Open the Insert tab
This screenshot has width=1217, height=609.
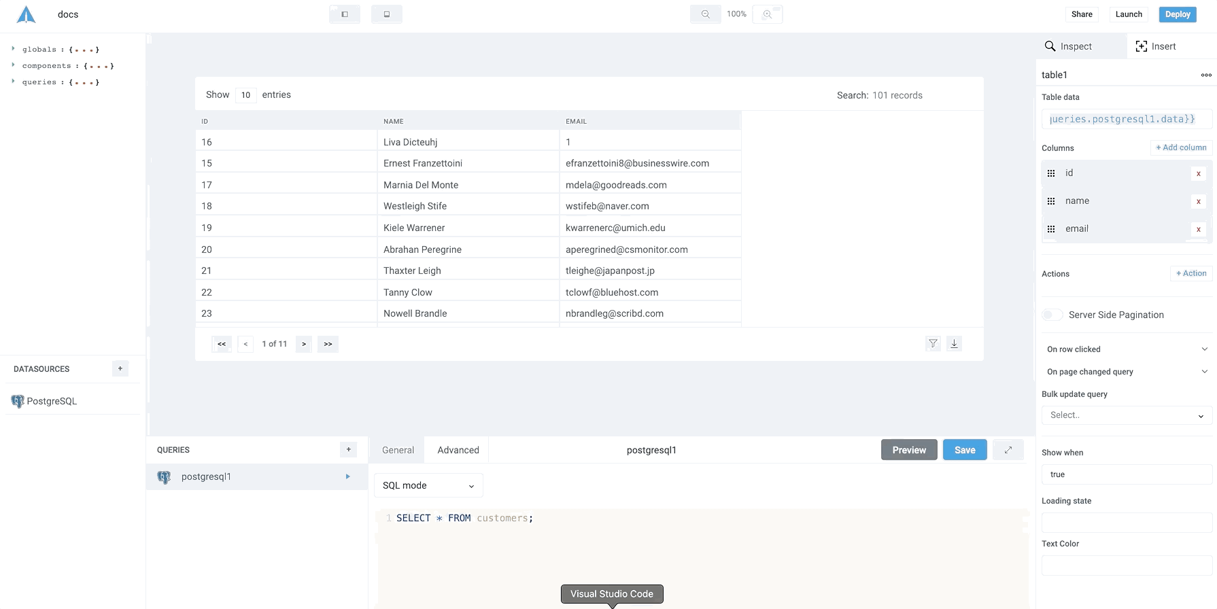pos(1156,46)
